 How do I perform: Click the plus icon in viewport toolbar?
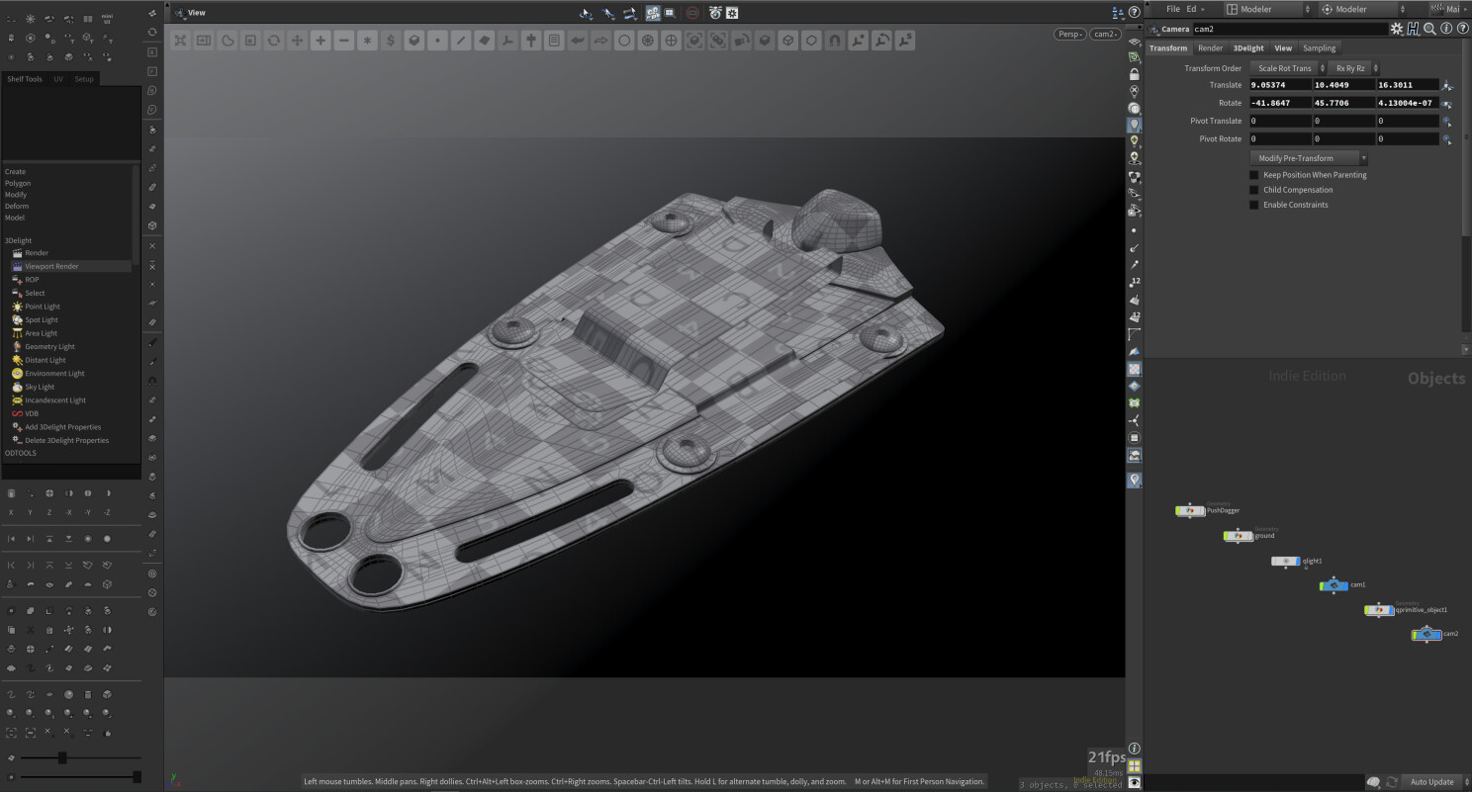point(321,41)
